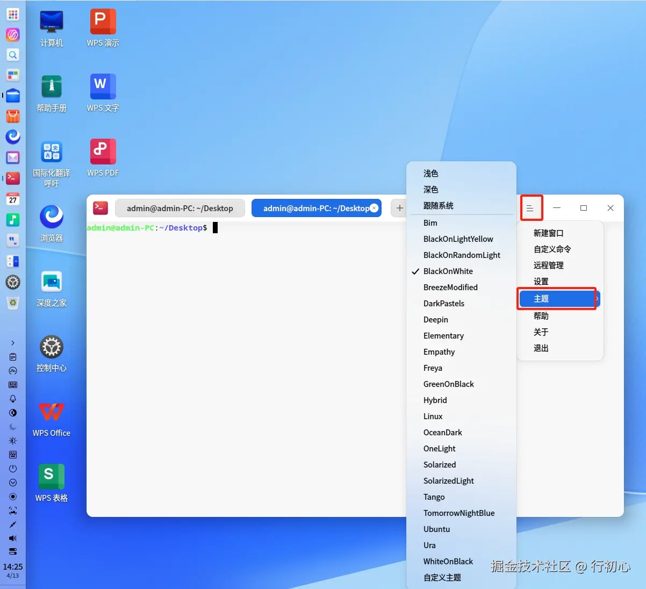Viewport: 646px width, 589px height.
Task: Click the red terminal icon in dock
Action: (x=13, y=178)
